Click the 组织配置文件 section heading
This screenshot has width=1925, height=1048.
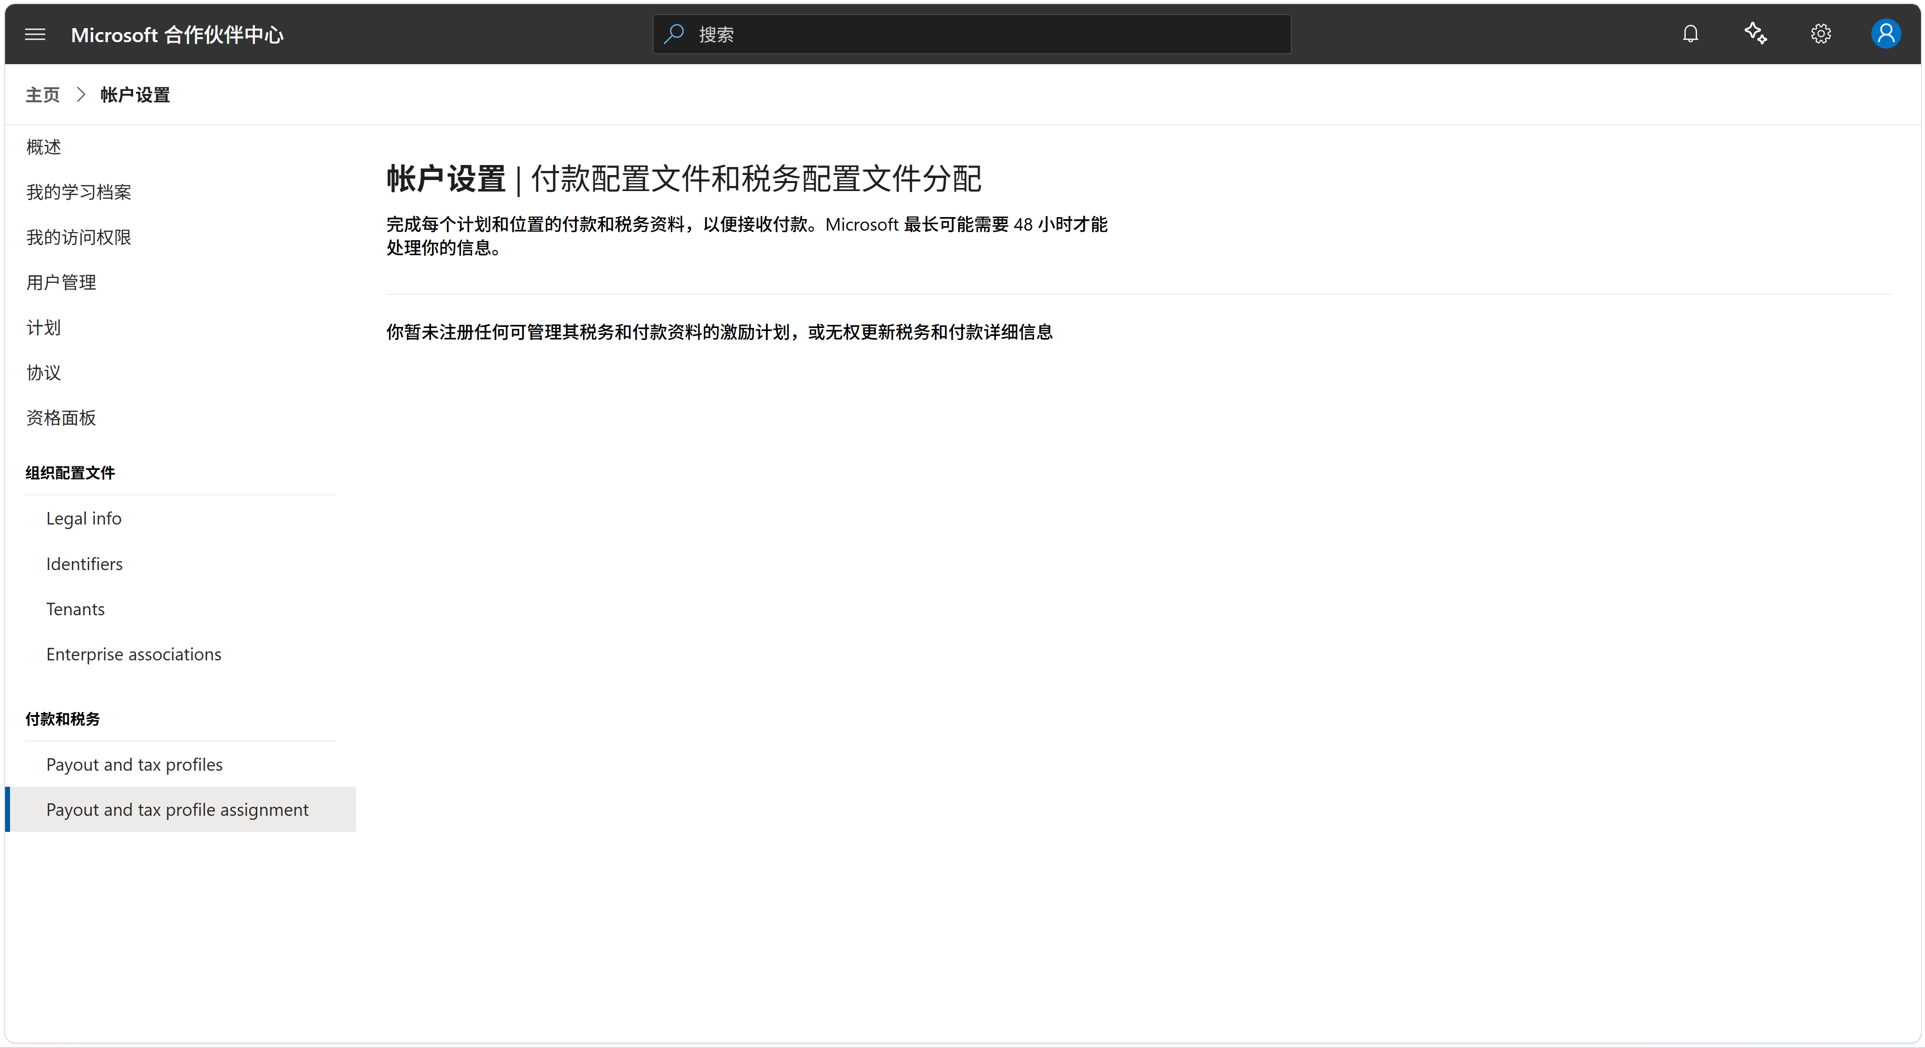point(70,473)
